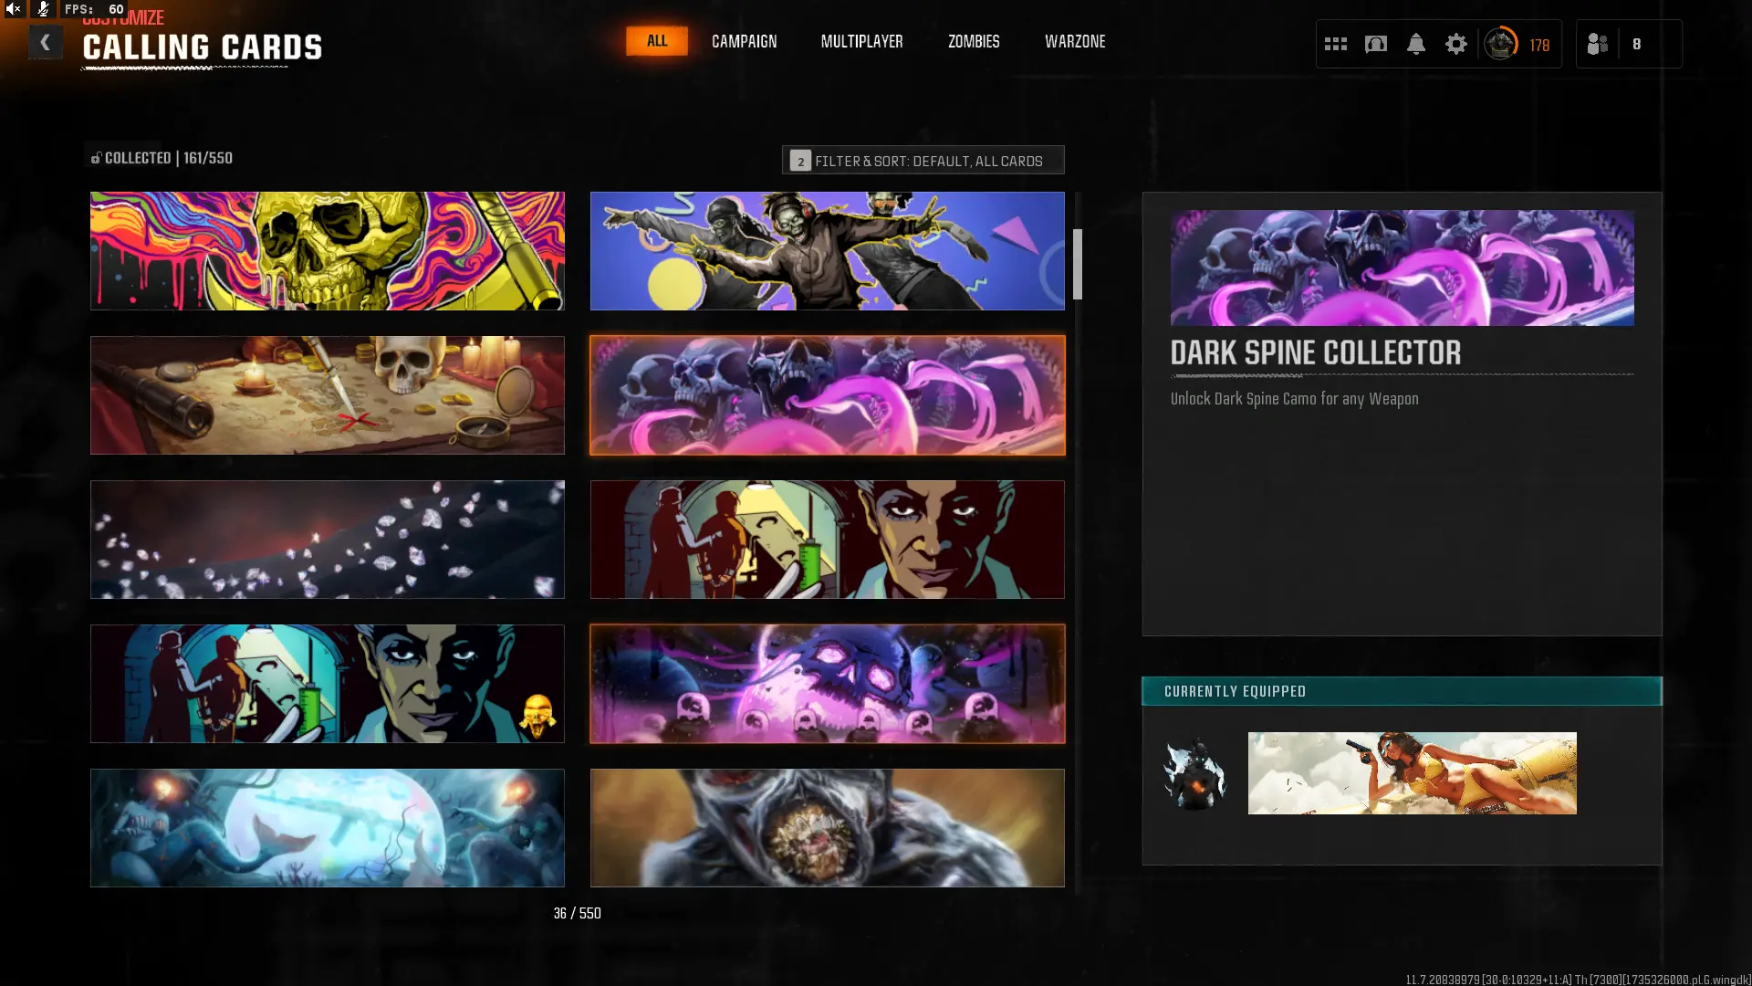Switch to the Multiplayer tab
Image resolution: width=1752 pixels, height=986 pixels.
coord(861,41)
